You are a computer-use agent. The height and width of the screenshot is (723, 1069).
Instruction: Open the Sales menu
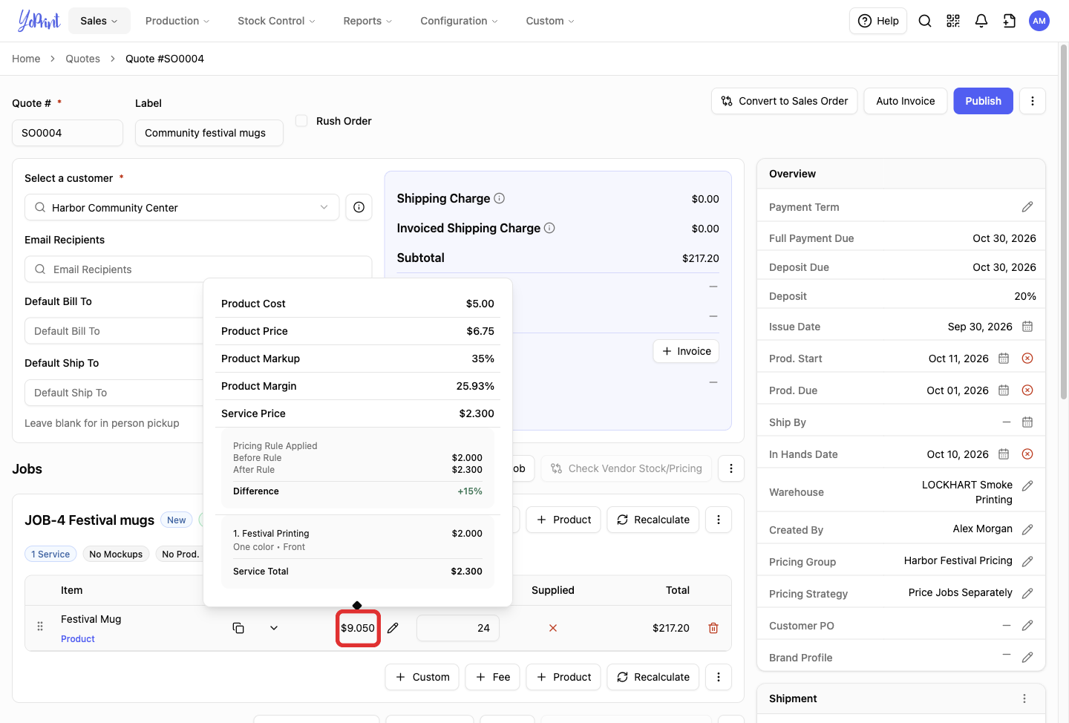[99, 21]
